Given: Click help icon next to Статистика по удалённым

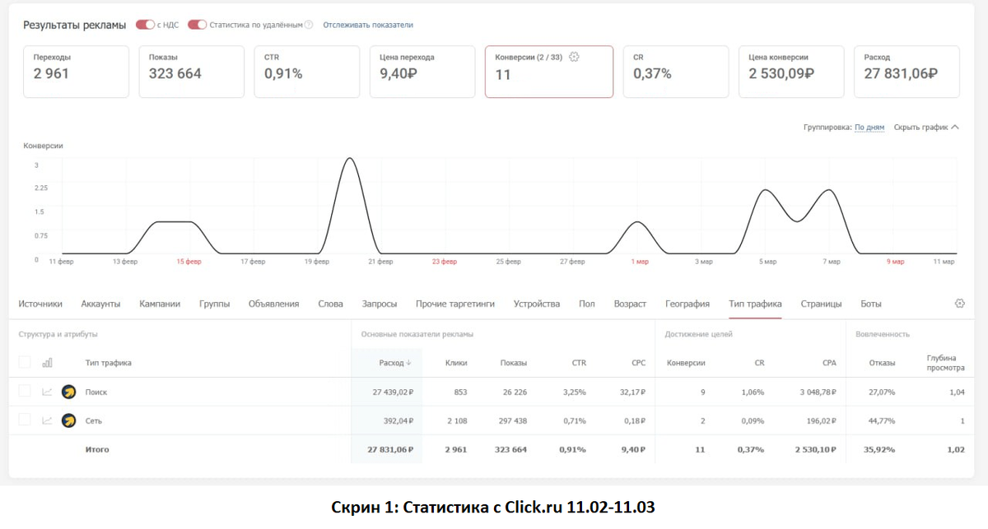Looking at the screenshot, I should coord(309,25).
